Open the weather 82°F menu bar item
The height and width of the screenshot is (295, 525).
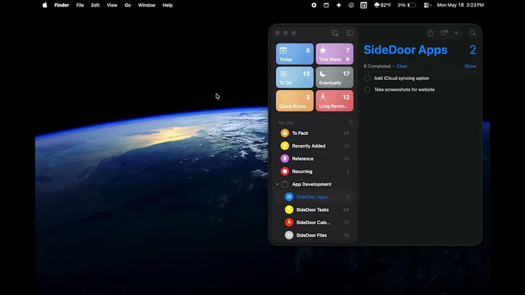pyautogui.click(x=383, y=5)
